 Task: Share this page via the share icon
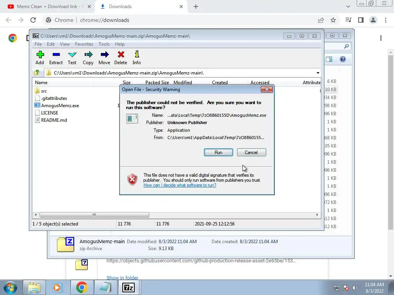coord(321,20)
